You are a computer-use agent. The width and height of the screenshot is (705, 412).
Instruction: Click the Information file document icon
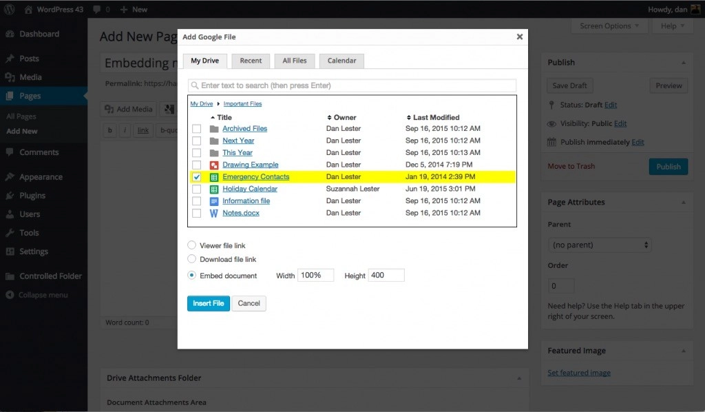click(x=214, y=201)
